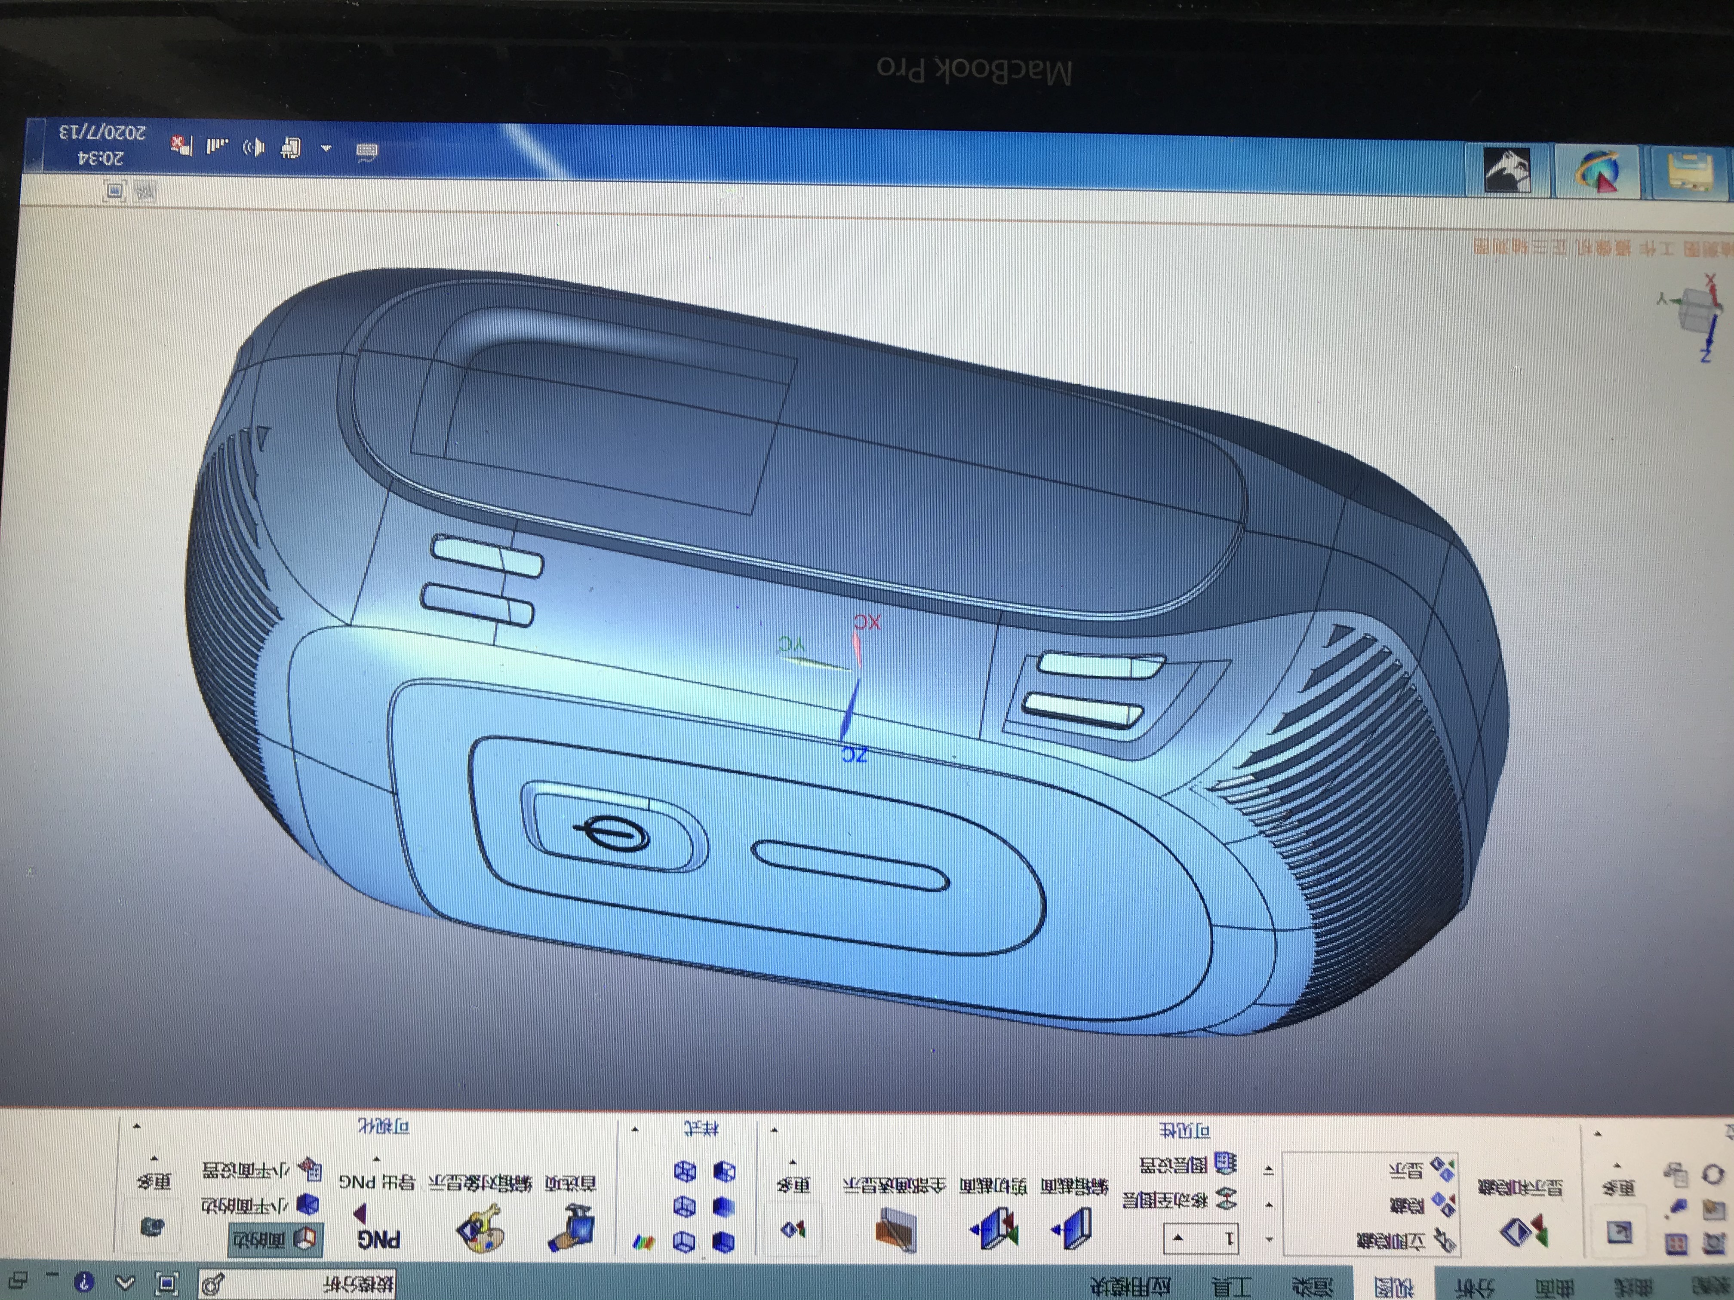This screenshot has height=1300, width=1734.
Task: Switch to the Analysis (分析) ribbon tab
Action: [x=1475, y=1288]
